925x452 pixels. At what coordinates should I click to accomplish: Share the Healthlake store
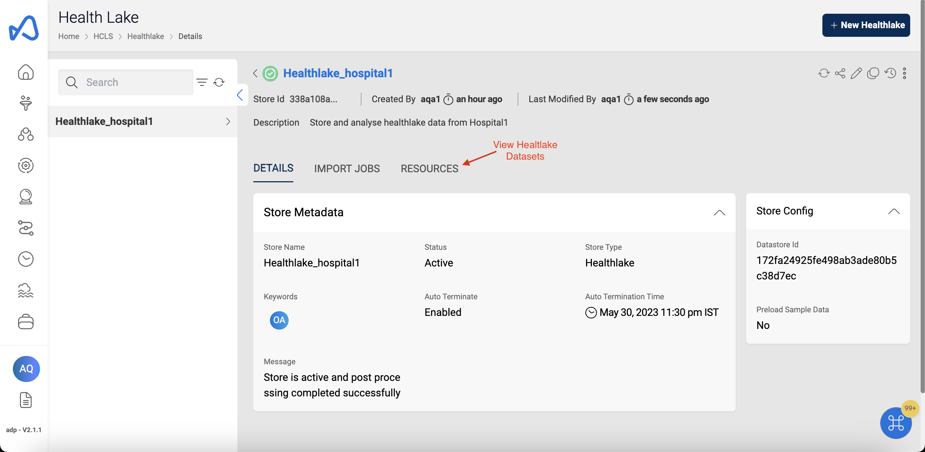pos(840,73)
